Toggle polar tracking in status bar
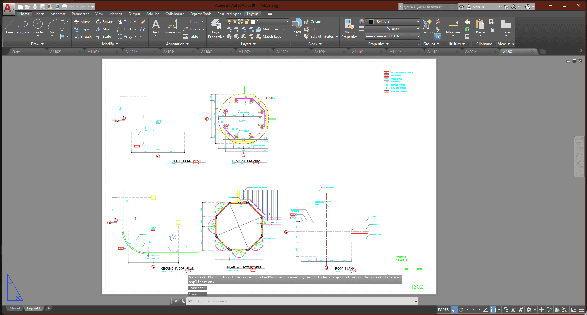 click(461, 310)
